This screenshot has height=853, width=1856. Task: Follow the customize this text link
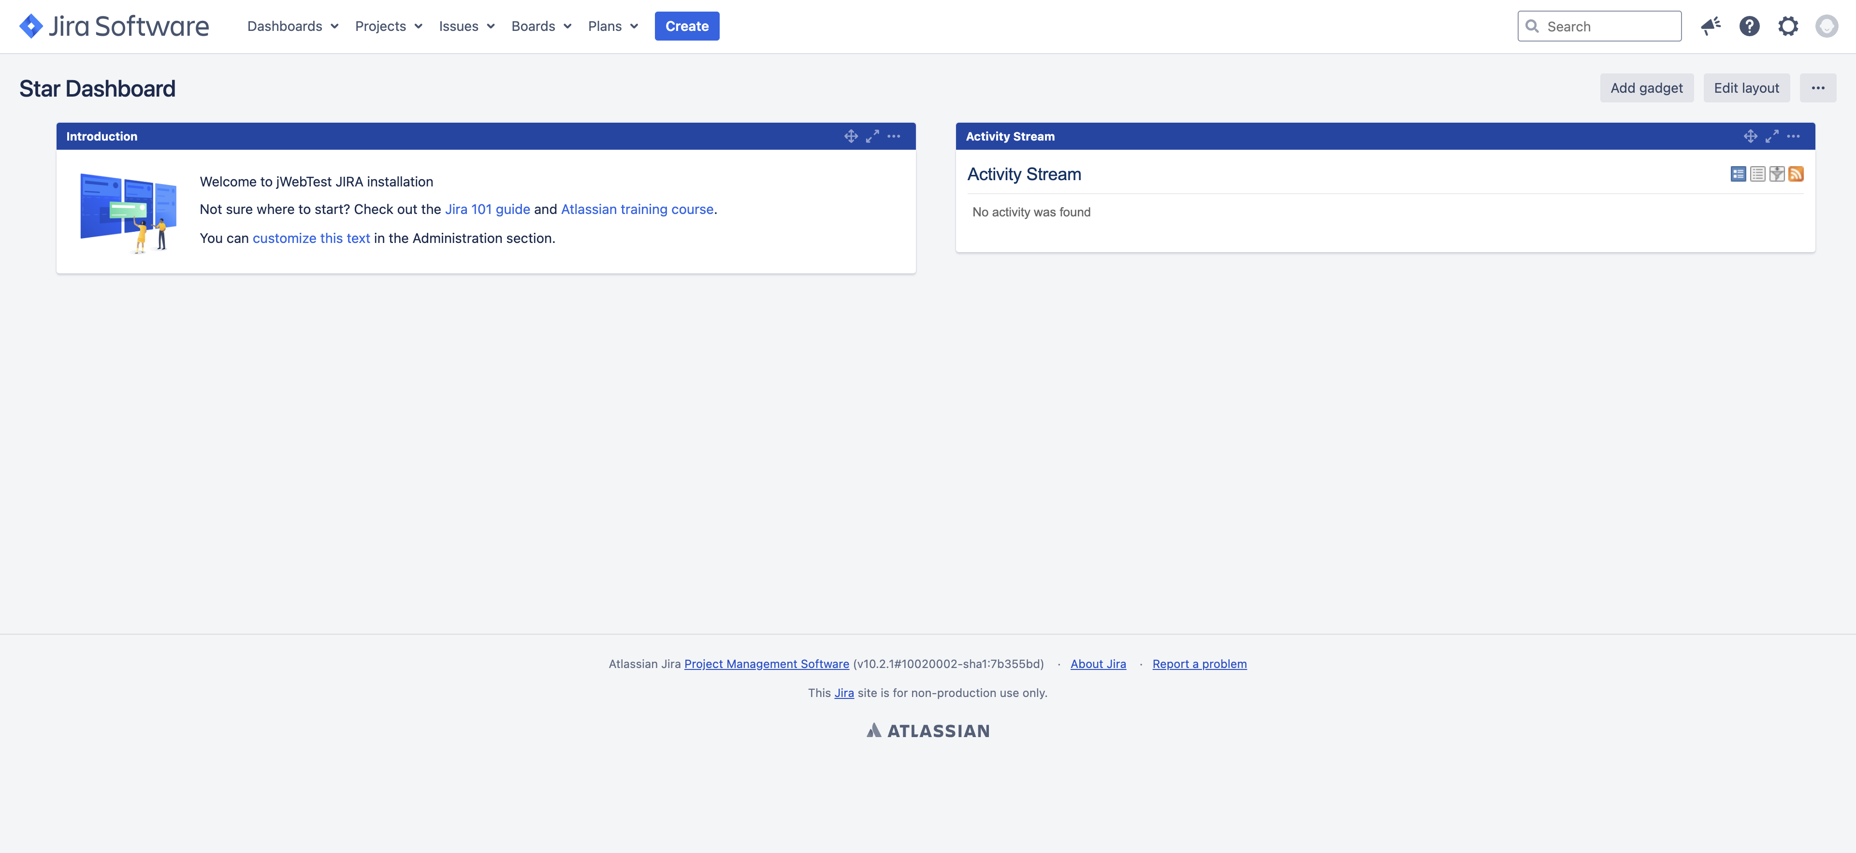(x=311, y=238)
